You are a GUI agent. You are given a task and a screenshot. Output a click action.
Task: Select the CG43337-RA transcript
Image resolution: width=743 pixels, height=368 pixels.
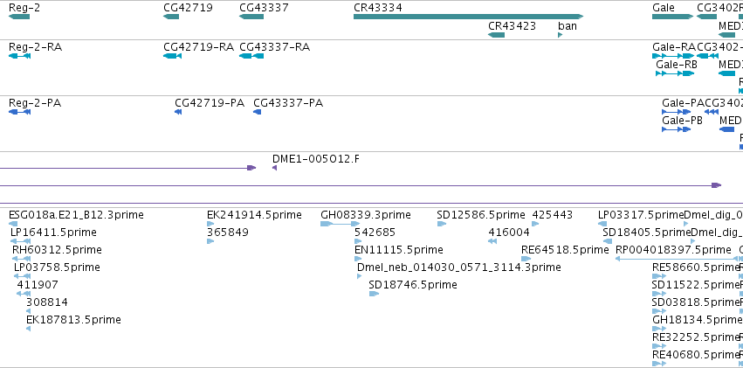251,56
